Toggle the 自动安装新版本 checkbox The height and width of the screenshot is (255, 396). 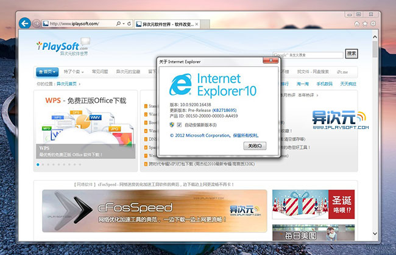tap(179, 125)
